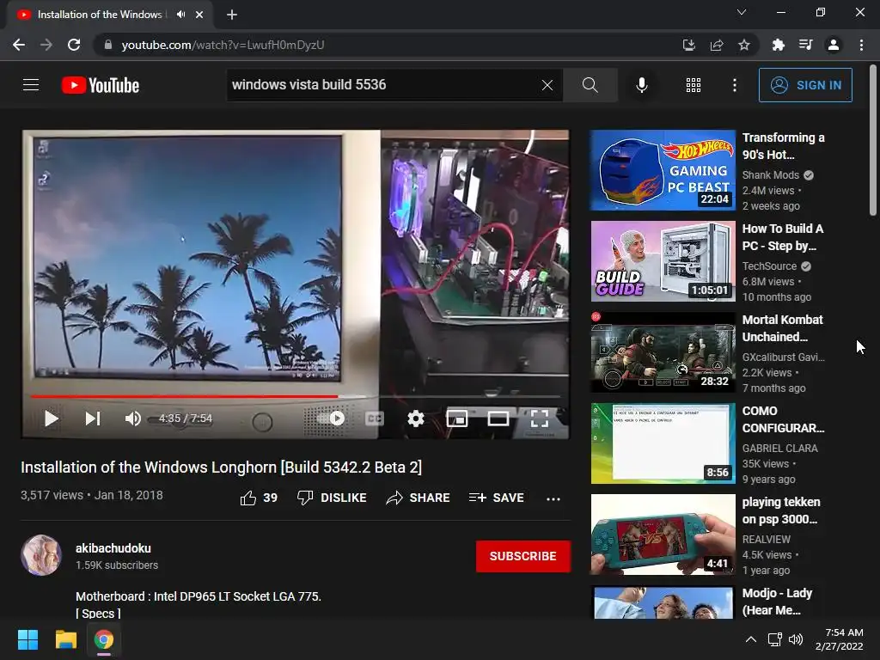
Task: Click DISLIKE on the video
Action: [x=332, y=498]
